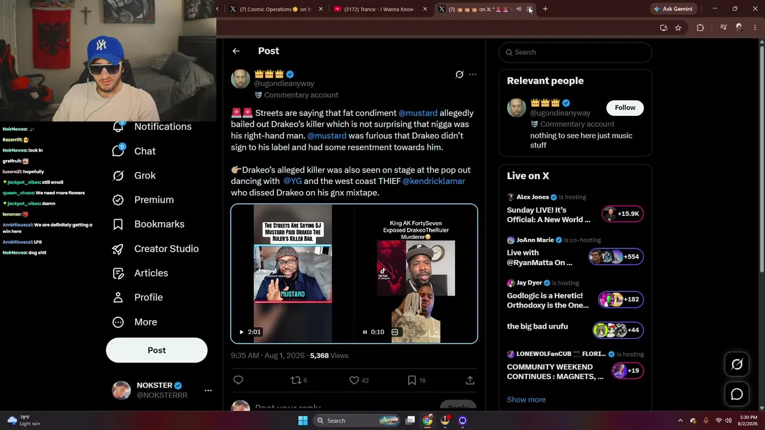Switch to the Trance - I Wanna Know tab
The image size is (765, 430).
pyautogui.click(x=380, y=9)
